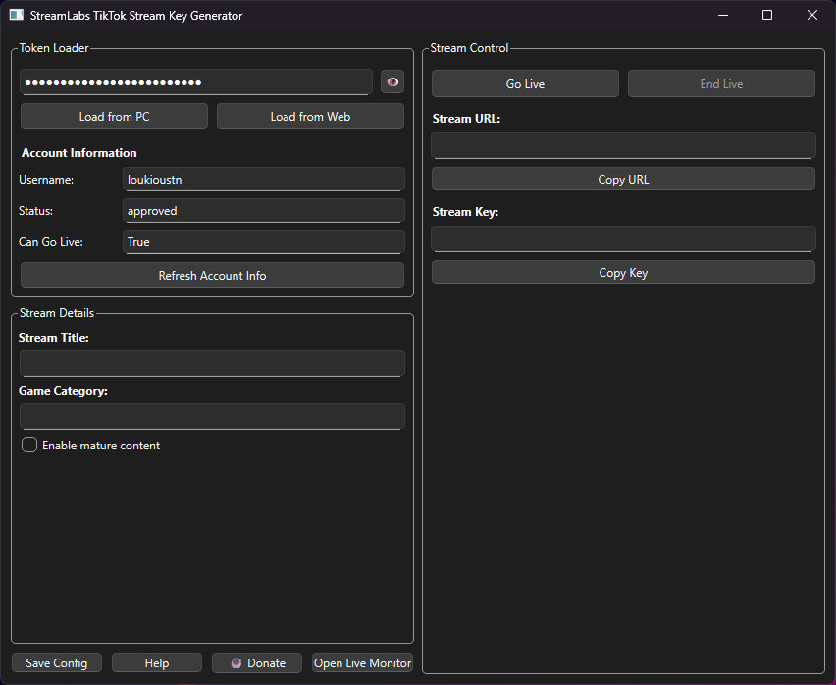This screenshot has width=836, height=685.
Task: Click the Stream Details group title
Action: pyautogui.click(x=57, y=313)
